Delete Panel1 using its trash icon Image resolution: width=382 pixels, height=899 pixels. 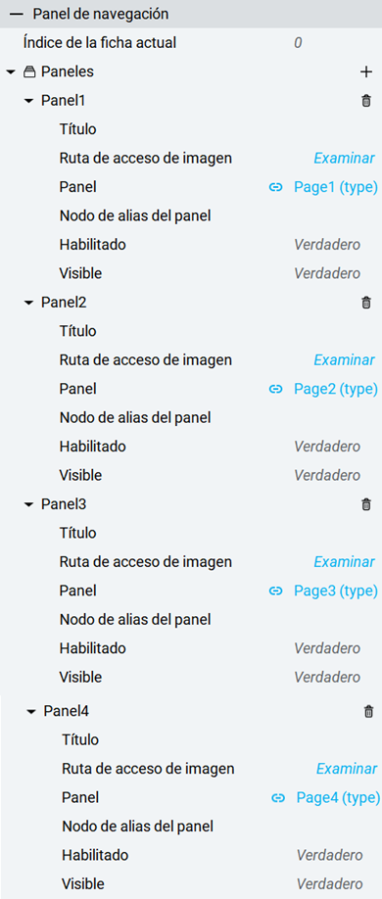pyautogui.click(x=366, y=101)
